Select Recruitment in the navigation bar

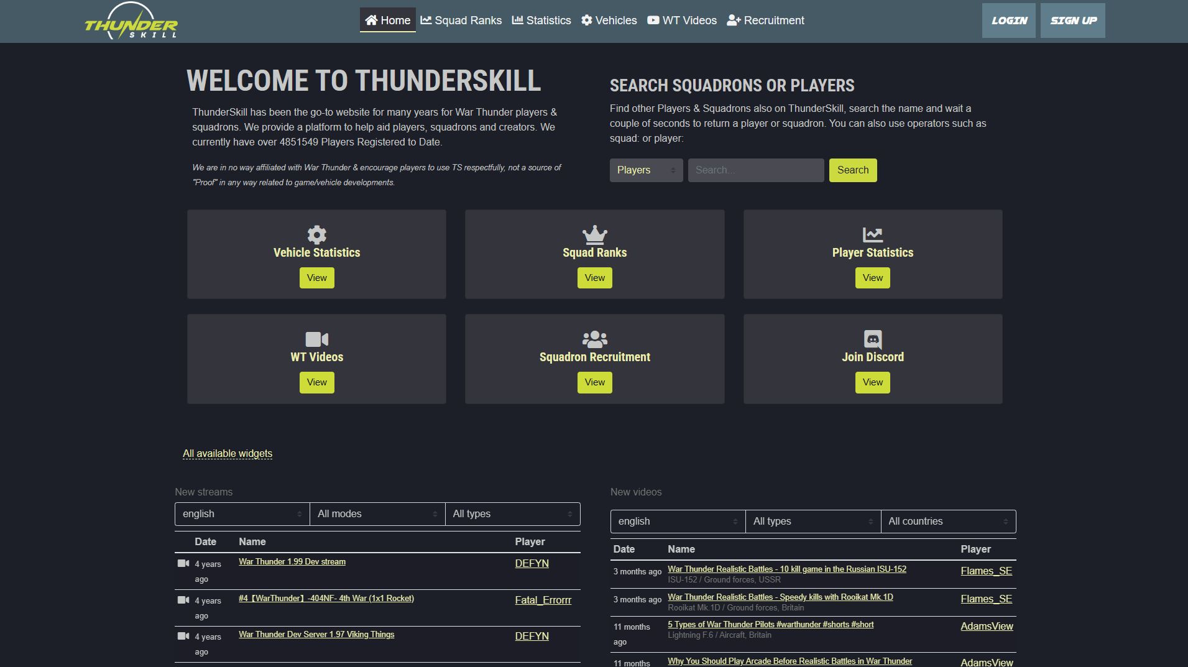tap(765, 21)
